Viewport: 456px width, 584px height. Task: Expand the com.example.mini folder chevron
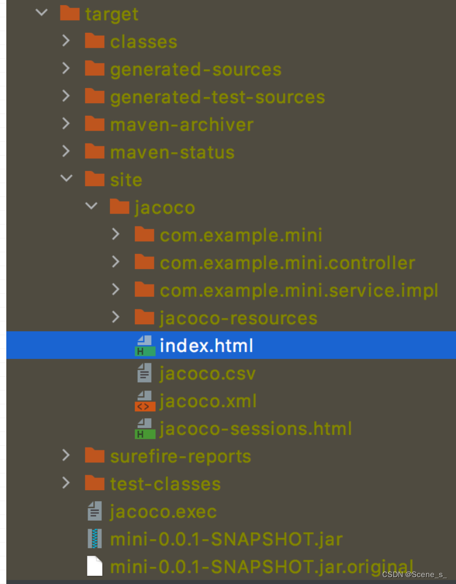pos(116,234)
